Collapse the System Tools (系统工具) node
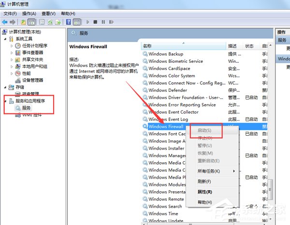Image resolution: width=290 pixels, height=225 pixels. tap(5, 39)
